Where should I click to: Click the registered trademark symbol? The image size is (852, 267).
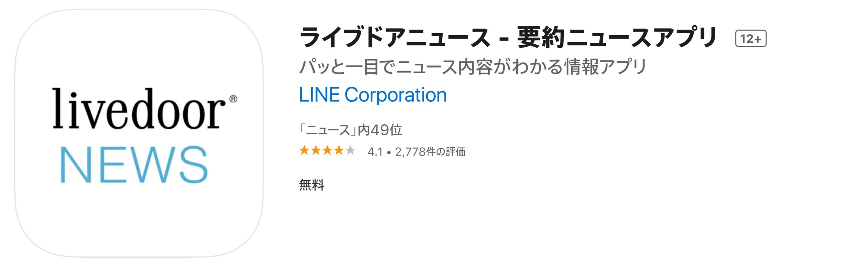click(x=233, y=99)
